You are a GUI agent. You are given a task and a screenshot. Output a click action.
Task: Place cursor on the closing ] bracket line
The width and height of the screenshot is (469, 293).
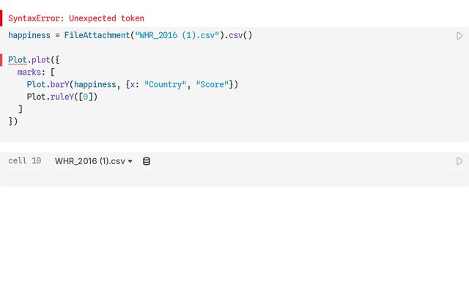pos(21,109)
